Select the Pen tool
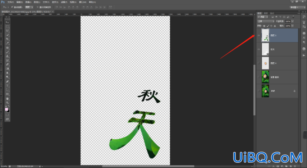The height and width of the screenshot is (168, 307). click(x=7, y=81)
